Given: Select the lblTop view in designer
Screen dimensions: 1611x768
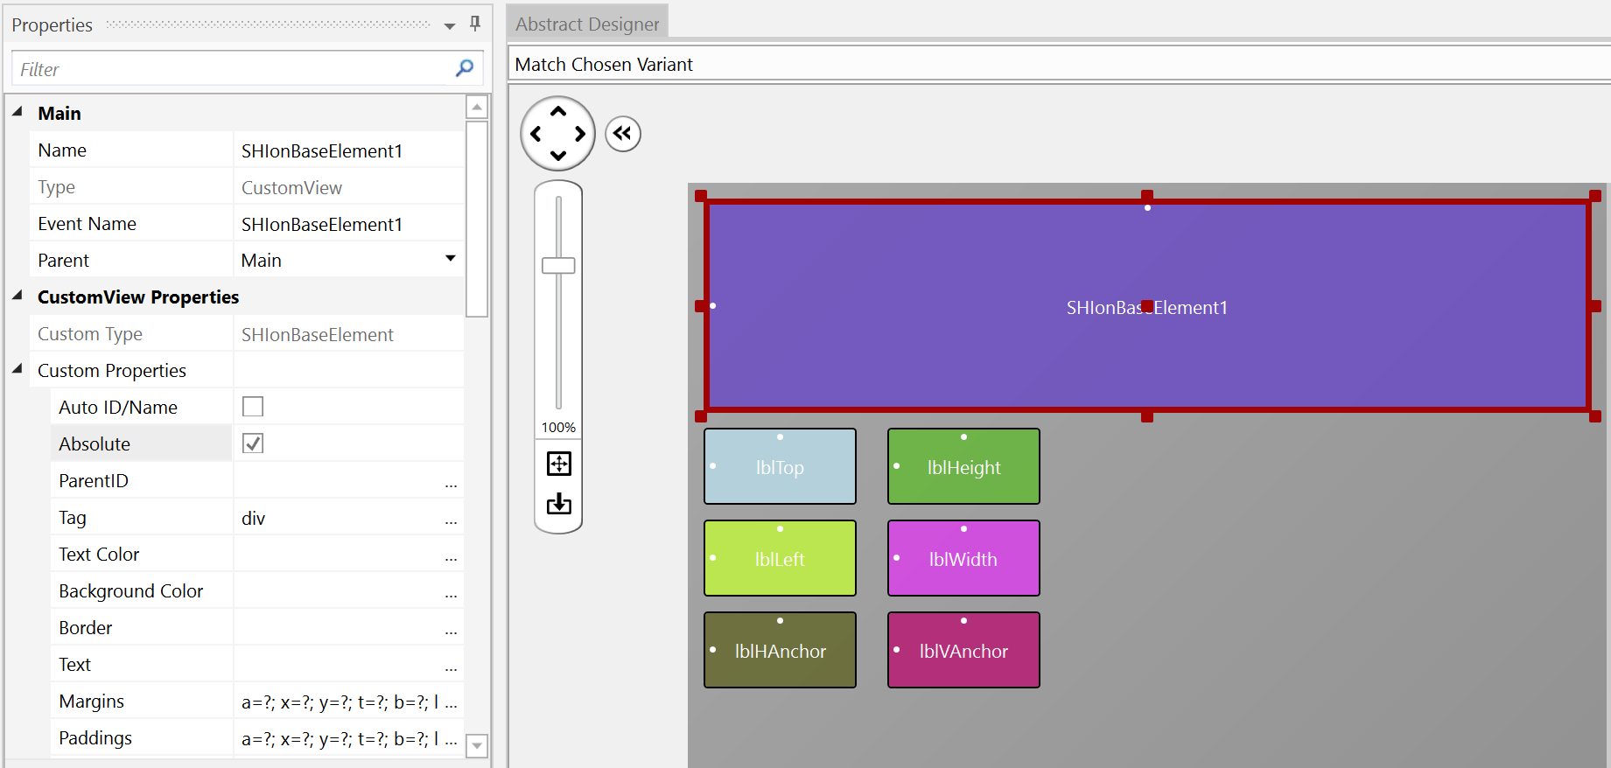Looking at the screenshot, I should [780, 466].
